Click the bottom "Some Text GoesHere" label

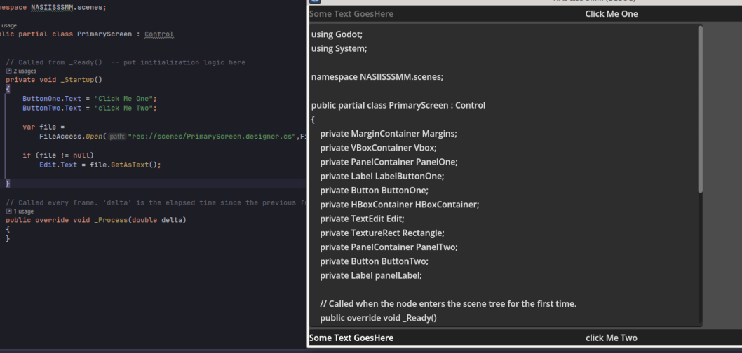(x=351, y=338)
